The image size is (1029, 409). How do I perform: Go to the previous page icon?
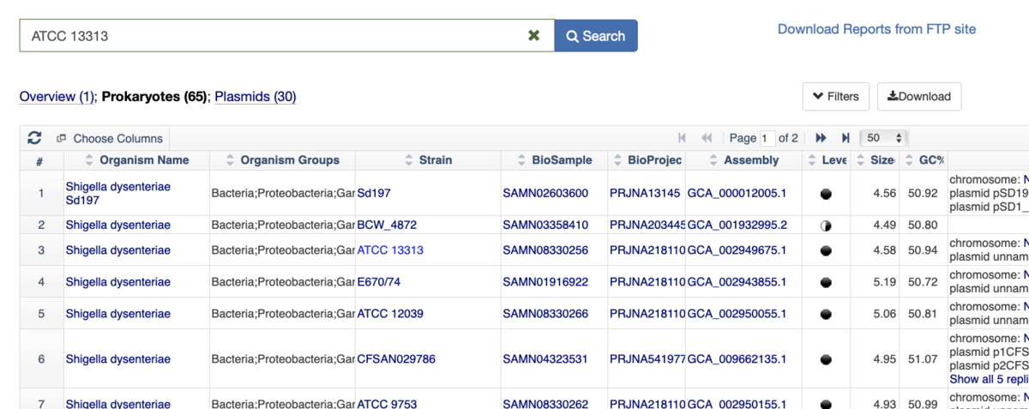(x=707, y=138)
